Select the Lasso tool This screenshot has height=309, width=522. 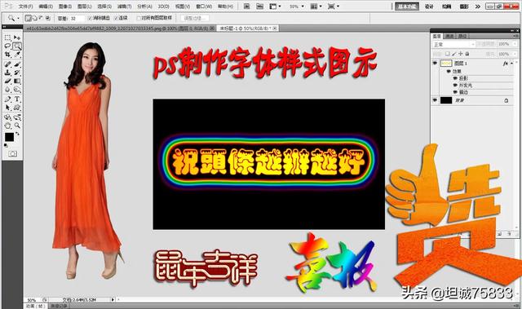(x=7, y=46)
